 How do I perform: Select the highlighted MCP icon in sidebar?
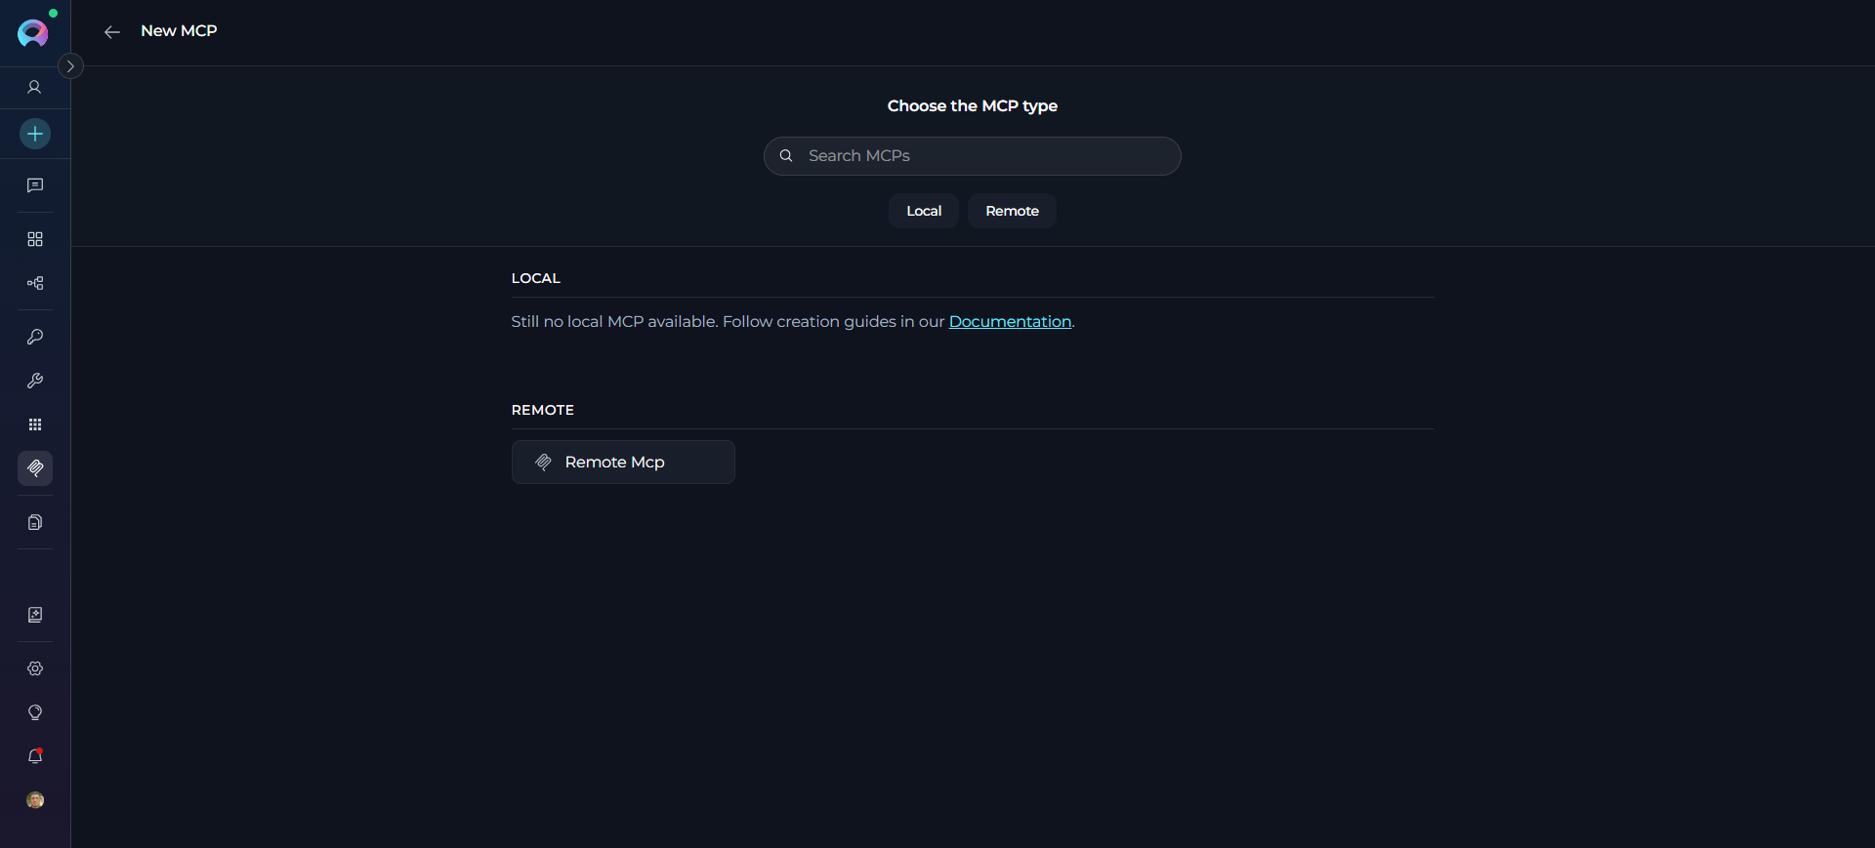(35, 468)
